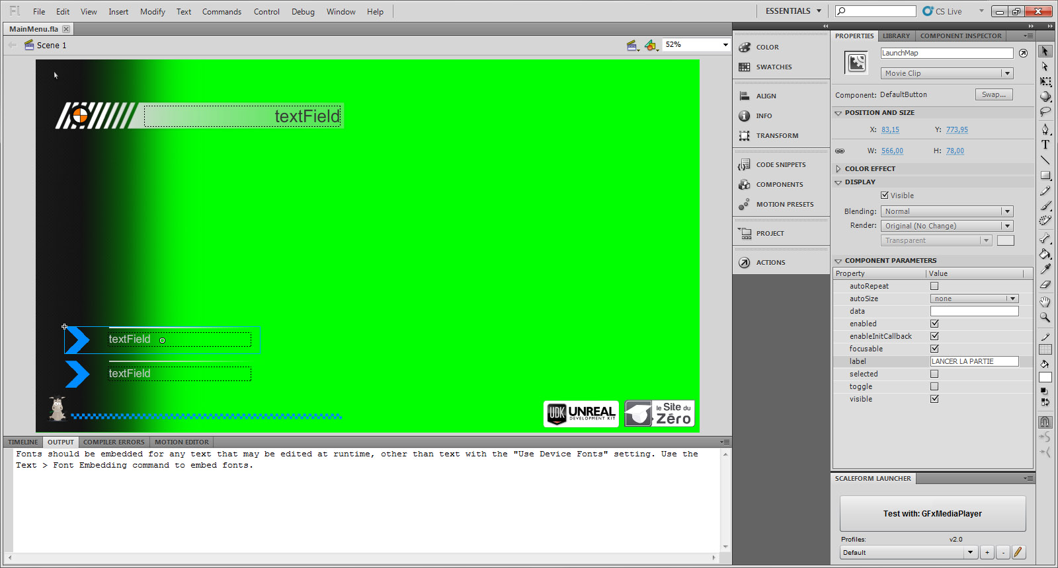Open the Swatches panel
1058x568 pixels.
774,67
